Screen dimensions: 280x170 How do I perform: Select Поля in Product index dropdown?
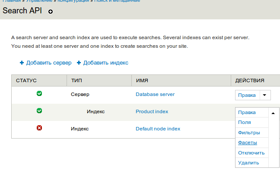click(x=245, y=123)
